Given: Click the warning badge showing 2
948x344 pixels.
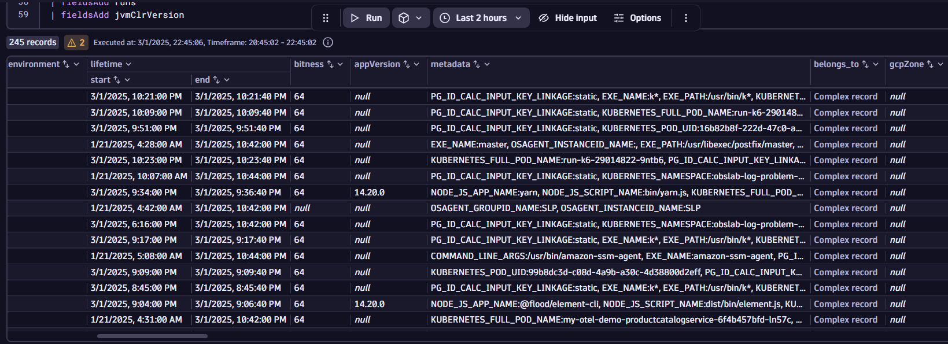Looking at the screenshot, I should [x=76, y=42].
